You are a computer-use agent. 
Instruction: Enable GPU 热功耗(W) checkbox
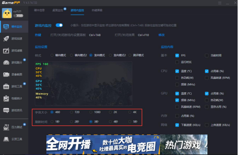click(x=207, y=100)
